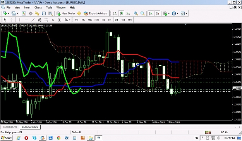Select the D1 timeframe button
This screenshot has height=141, width=242.
point(117,20)
